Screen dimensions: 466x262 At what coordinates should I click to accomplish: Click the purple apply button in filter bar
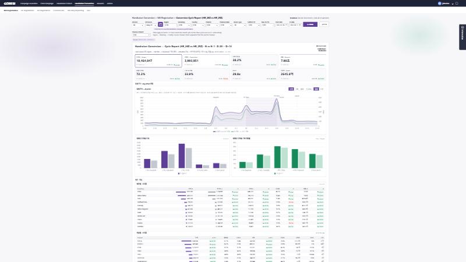tap(310, 24)
